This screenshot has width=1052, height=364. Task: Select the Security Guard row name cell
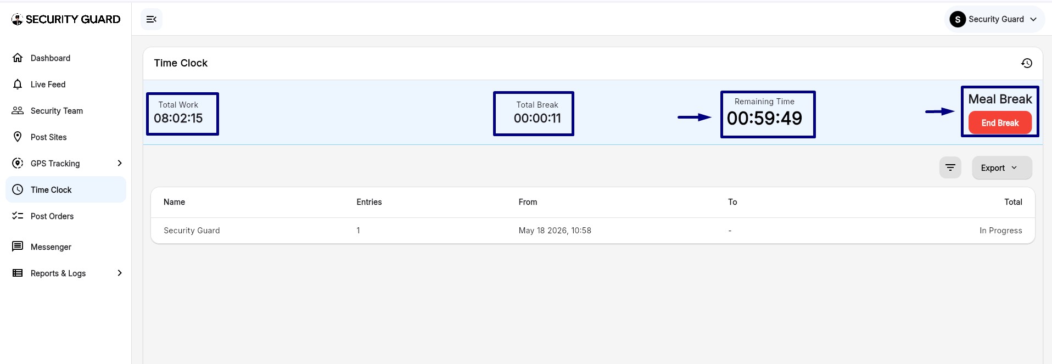click(192, 231)
